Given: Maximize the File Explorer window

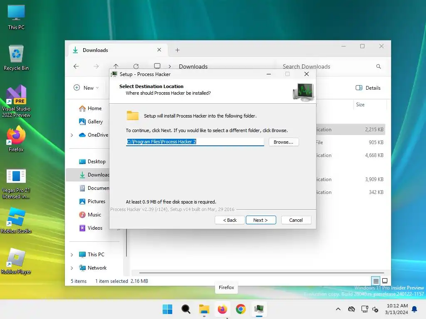Looking at the screenshot, I should (x=362, y=46).
